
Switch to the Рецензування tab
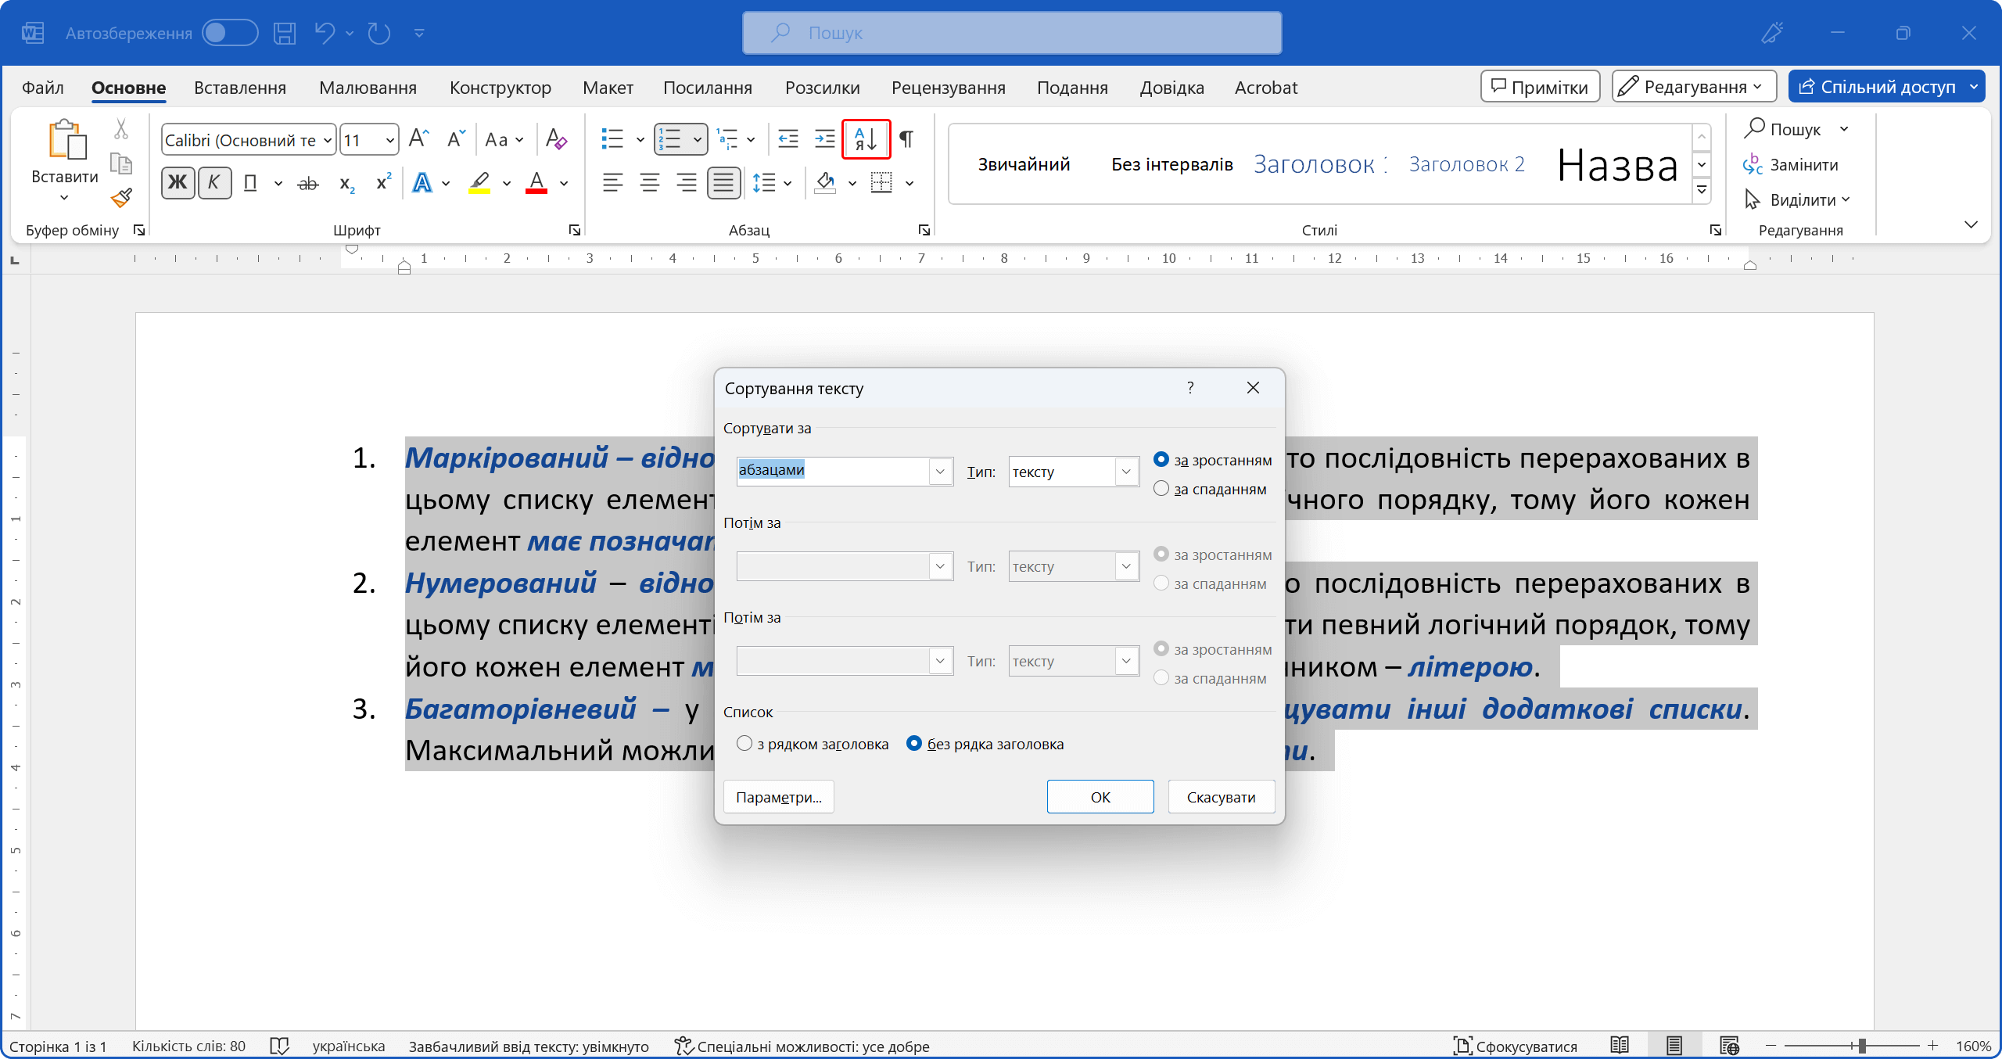[948, 88]
